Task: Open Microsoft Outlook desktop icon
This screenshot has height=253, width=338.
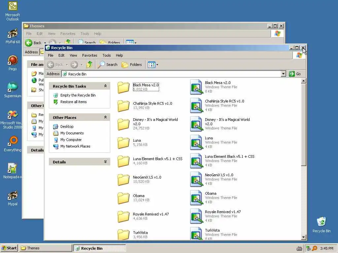Action: click(13, 11)
